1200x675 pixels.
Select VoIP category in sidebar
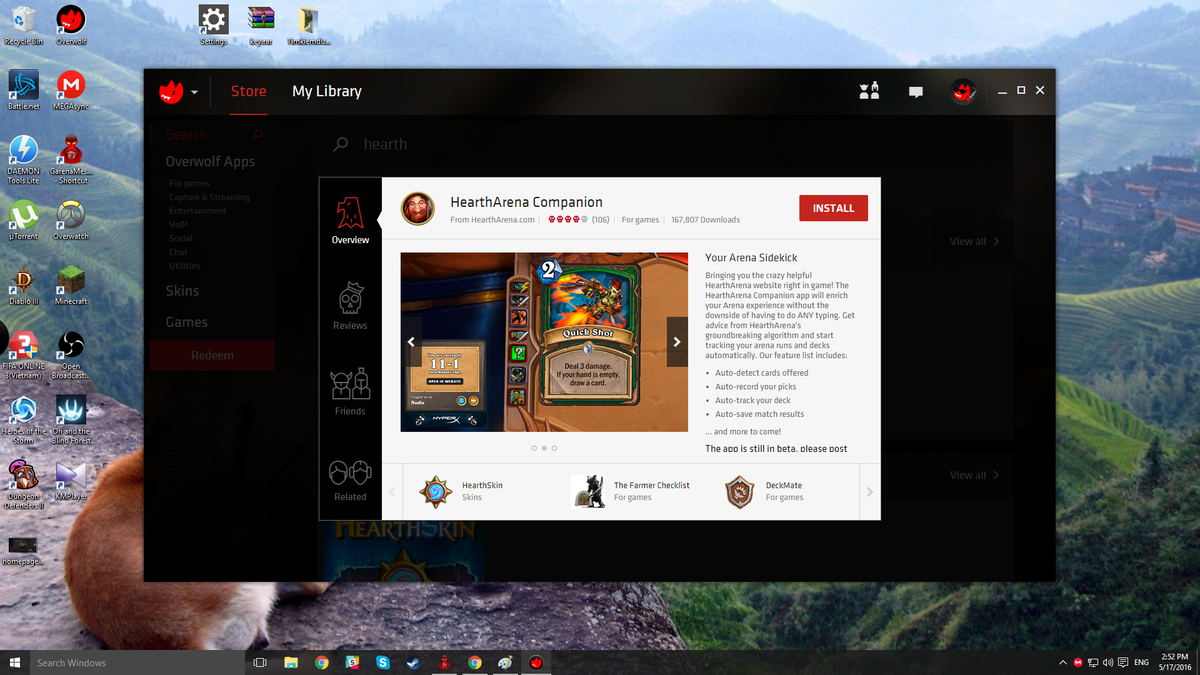pyautogui.click(x=178, y=224)
